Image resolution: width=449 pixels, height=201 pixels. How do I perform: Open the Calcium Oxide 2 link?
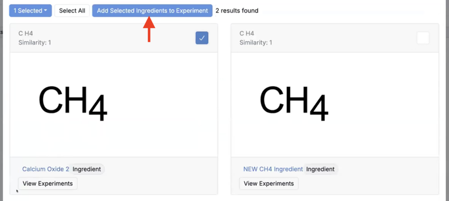46,169
